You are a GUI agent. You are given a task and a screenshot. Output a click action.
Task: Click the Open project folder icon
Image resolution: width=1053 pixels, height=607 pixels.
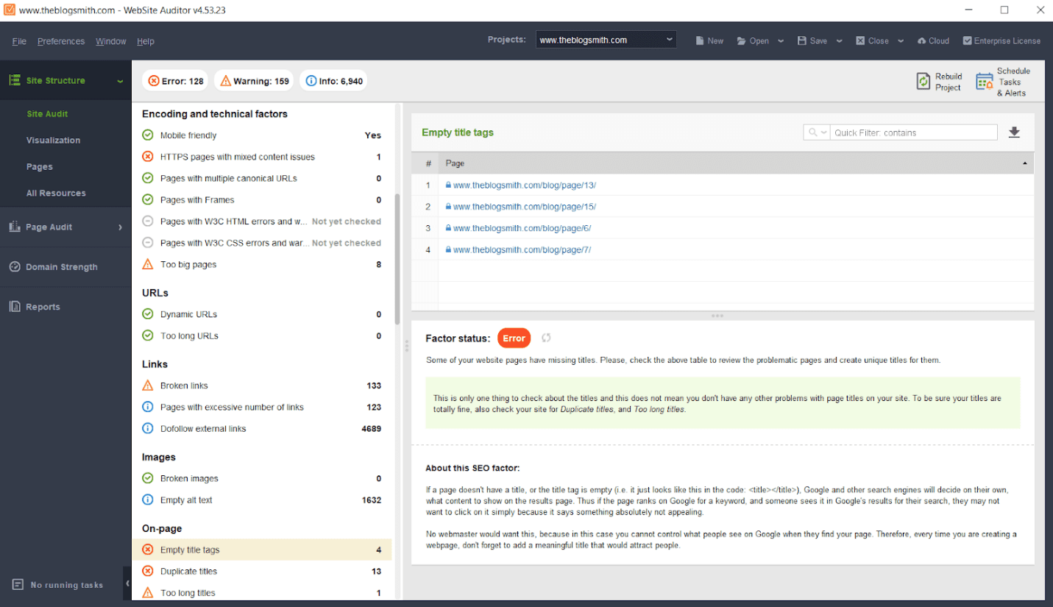pyautogui.click(x=742, y=41)
